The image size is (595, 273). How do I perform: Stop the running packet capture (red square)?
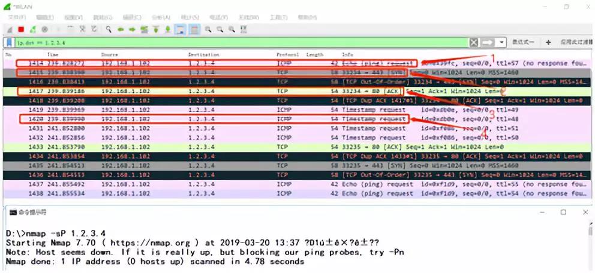click(x=21, y=29)
